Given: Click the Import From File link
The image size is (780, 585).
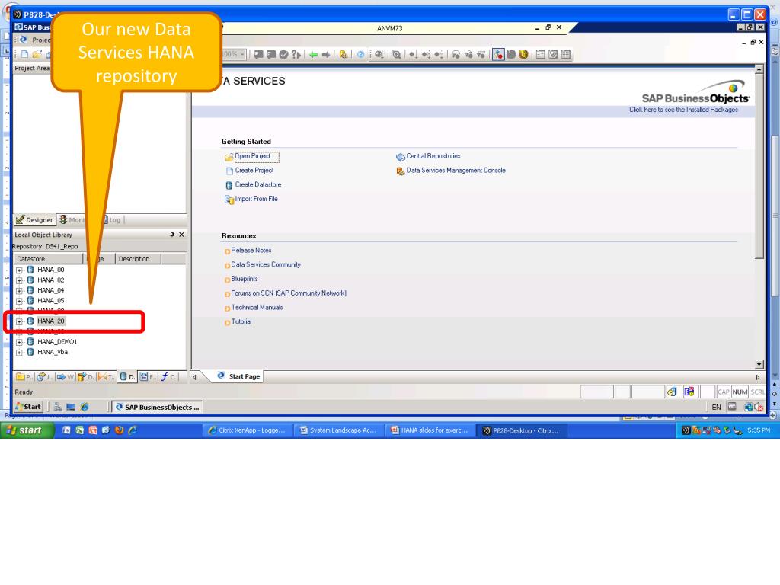Looking at the screenshot, I should coord(256,199).
